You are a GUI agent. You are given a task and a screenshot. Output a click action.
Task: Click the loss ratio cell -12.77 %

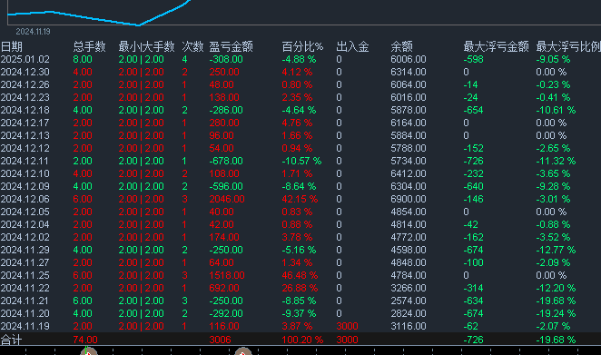coord(556,250)
